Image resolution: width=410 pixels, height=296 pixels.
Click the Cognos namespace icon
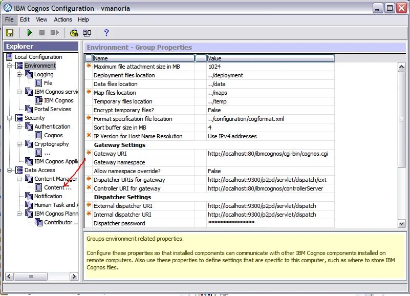(38, 135)
